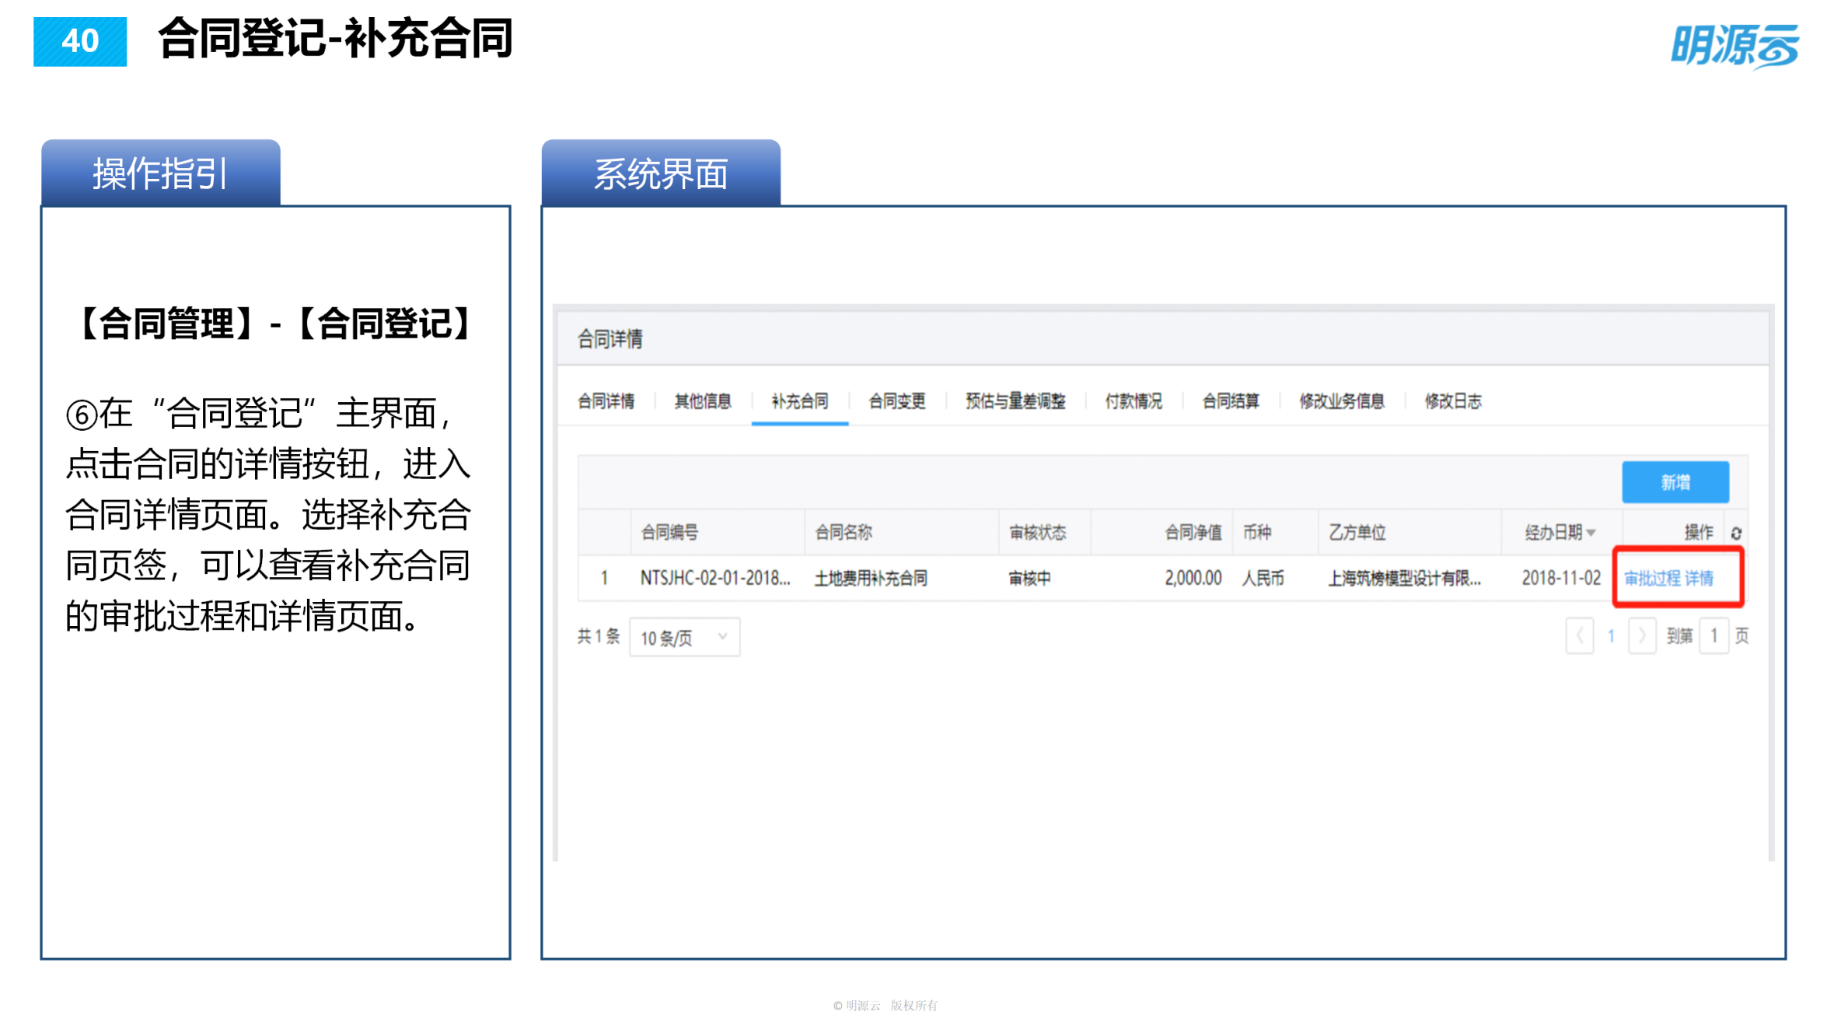1827x1025 pixels.
Task: Open the 修改业务信息 tab
Action: (x=1342, y=401)
